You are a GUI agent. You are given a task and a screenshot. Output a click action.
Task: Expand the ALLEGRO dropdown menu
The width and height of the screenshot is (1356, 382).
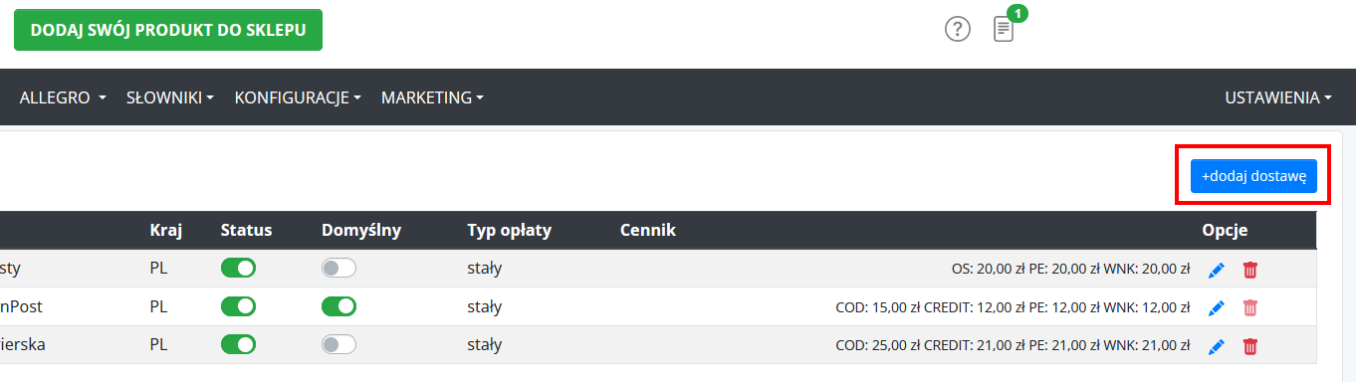[63, 97]
